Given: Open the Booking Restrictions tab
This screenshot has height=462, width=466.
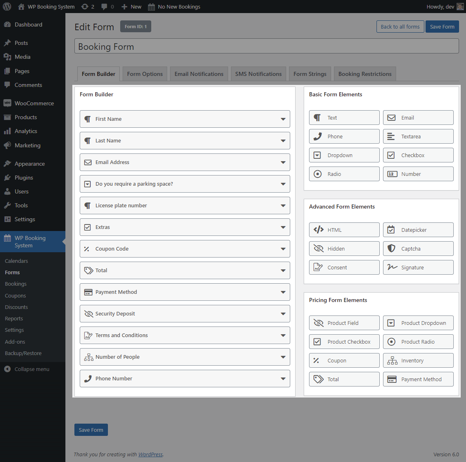Looking at the screenshot, I should click(365, 74).
